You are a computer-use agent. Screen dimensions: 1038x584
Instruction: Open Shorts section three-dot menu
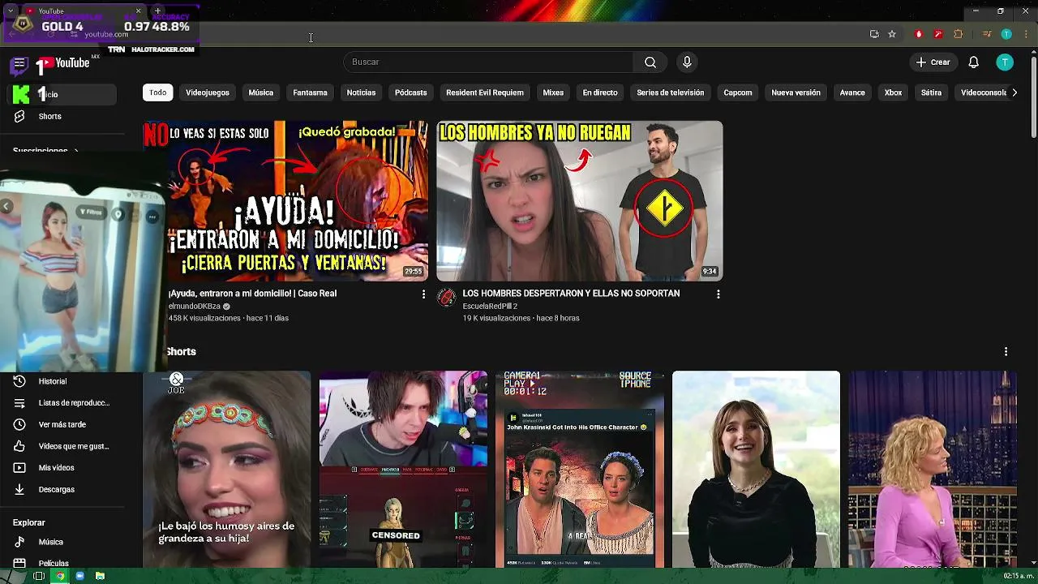coord(1006,352)
